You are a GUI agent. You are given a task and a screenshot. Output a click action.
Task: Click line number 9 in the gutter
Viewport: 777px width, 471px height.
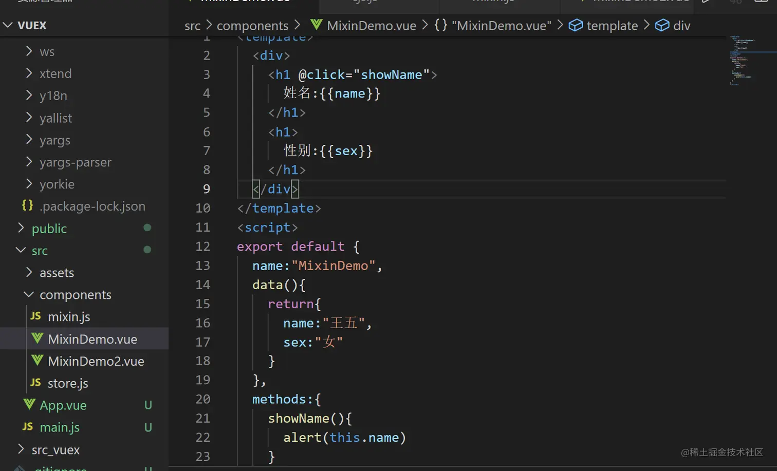[207, 189]
